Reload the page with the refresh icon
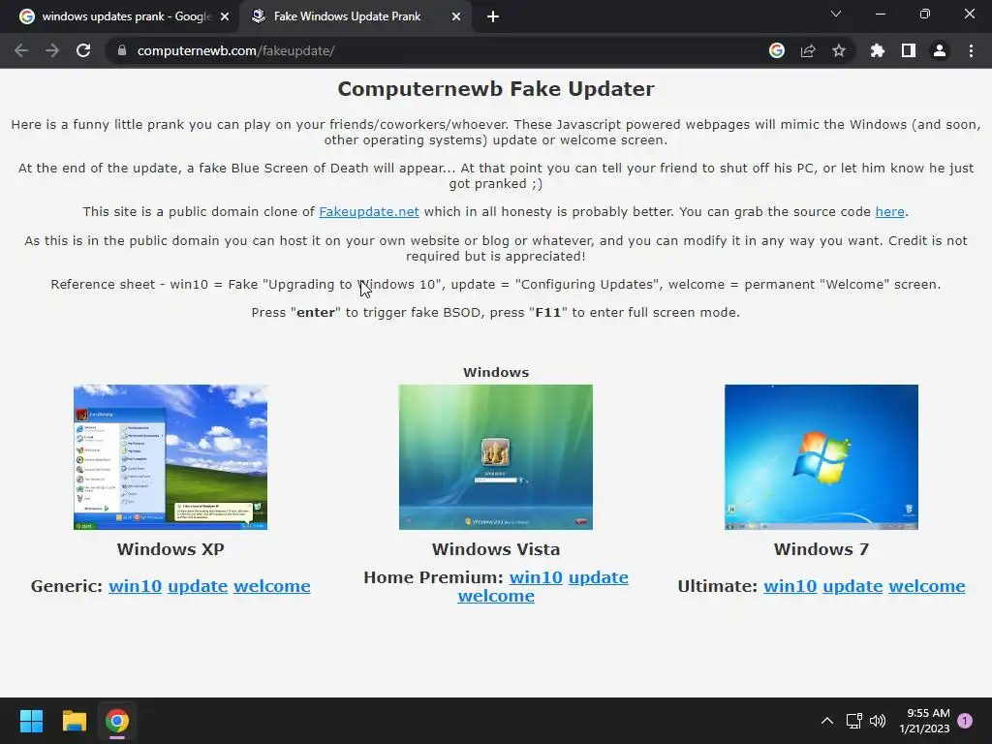992x744 pixels. click(x=83, y=50)
